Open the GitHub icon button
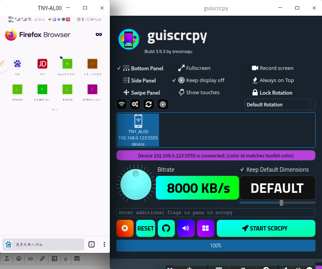Image resolution: width=322 pixels, height=269 pixels. (166, 228)
